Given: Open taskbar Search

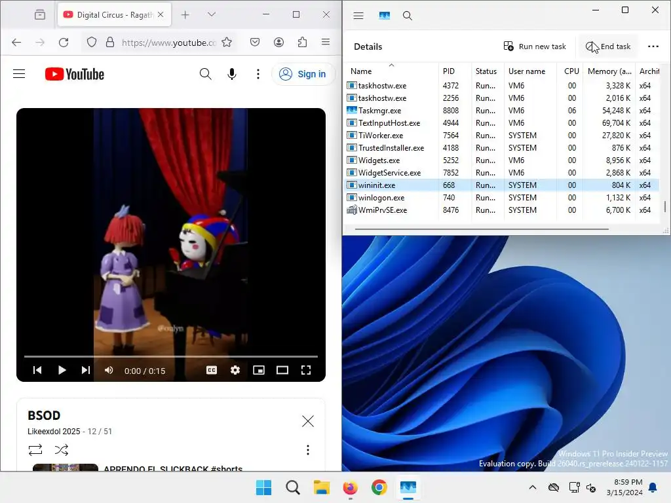Looking at the screenshot, I should pos(293,487).
